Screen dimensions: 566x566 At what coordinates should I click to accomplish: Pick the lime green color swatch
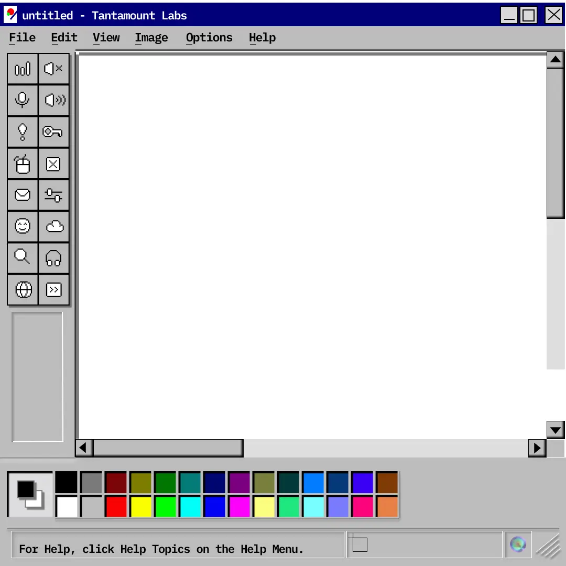point(165,506)
